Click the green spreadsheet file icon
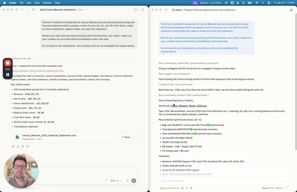This screenshot has width=297, height=192. click(17, 137)
